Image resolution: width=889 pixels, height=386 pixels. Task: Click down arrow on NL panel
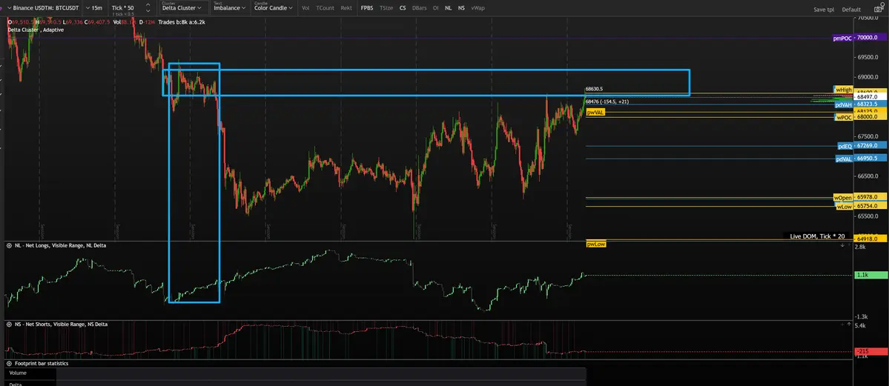842,245
